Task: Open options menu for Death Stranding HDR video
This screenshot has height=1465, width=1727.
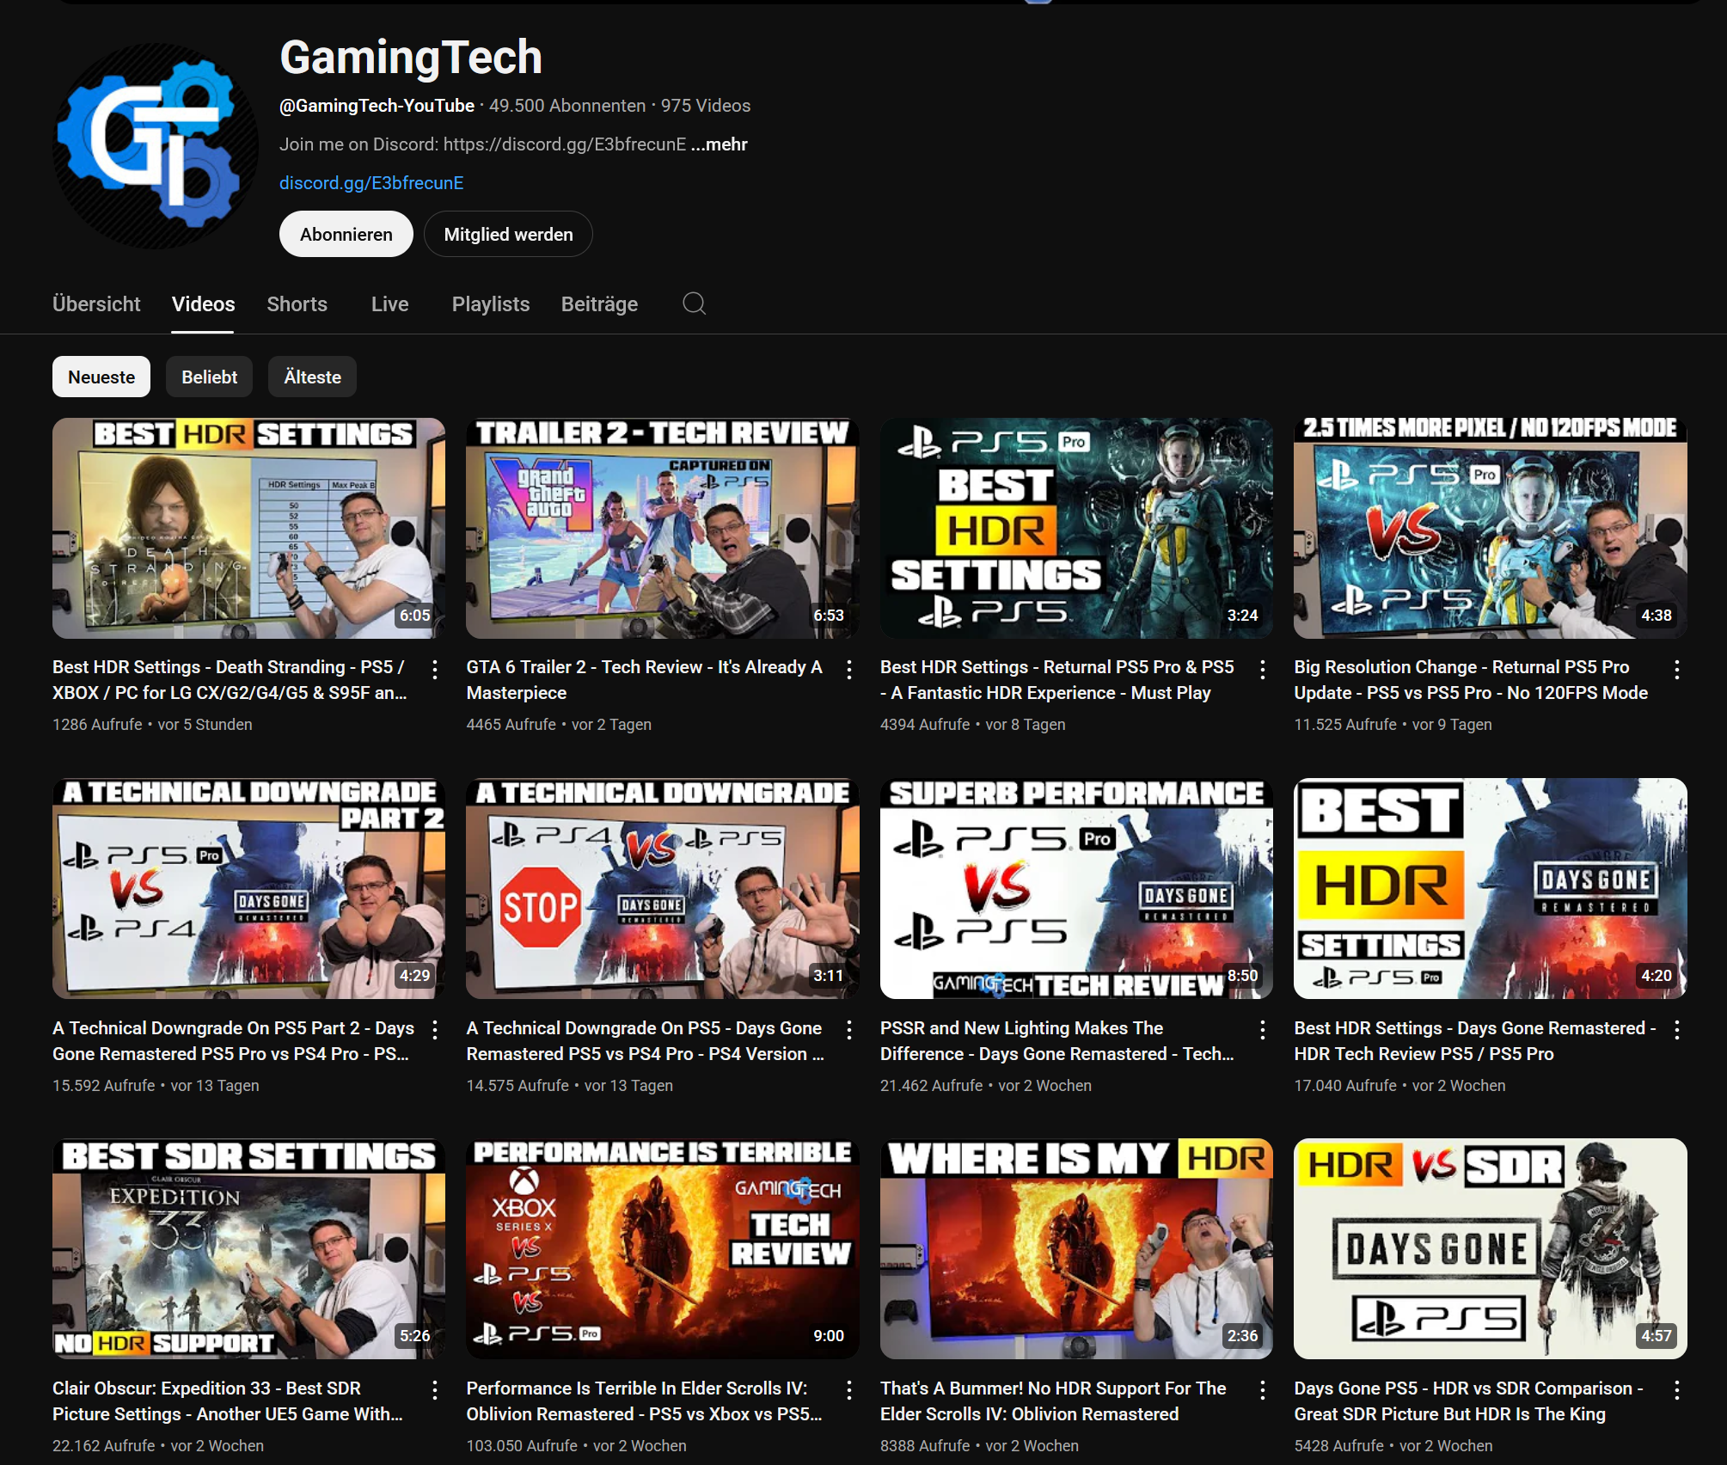Action: click(435, 669)
